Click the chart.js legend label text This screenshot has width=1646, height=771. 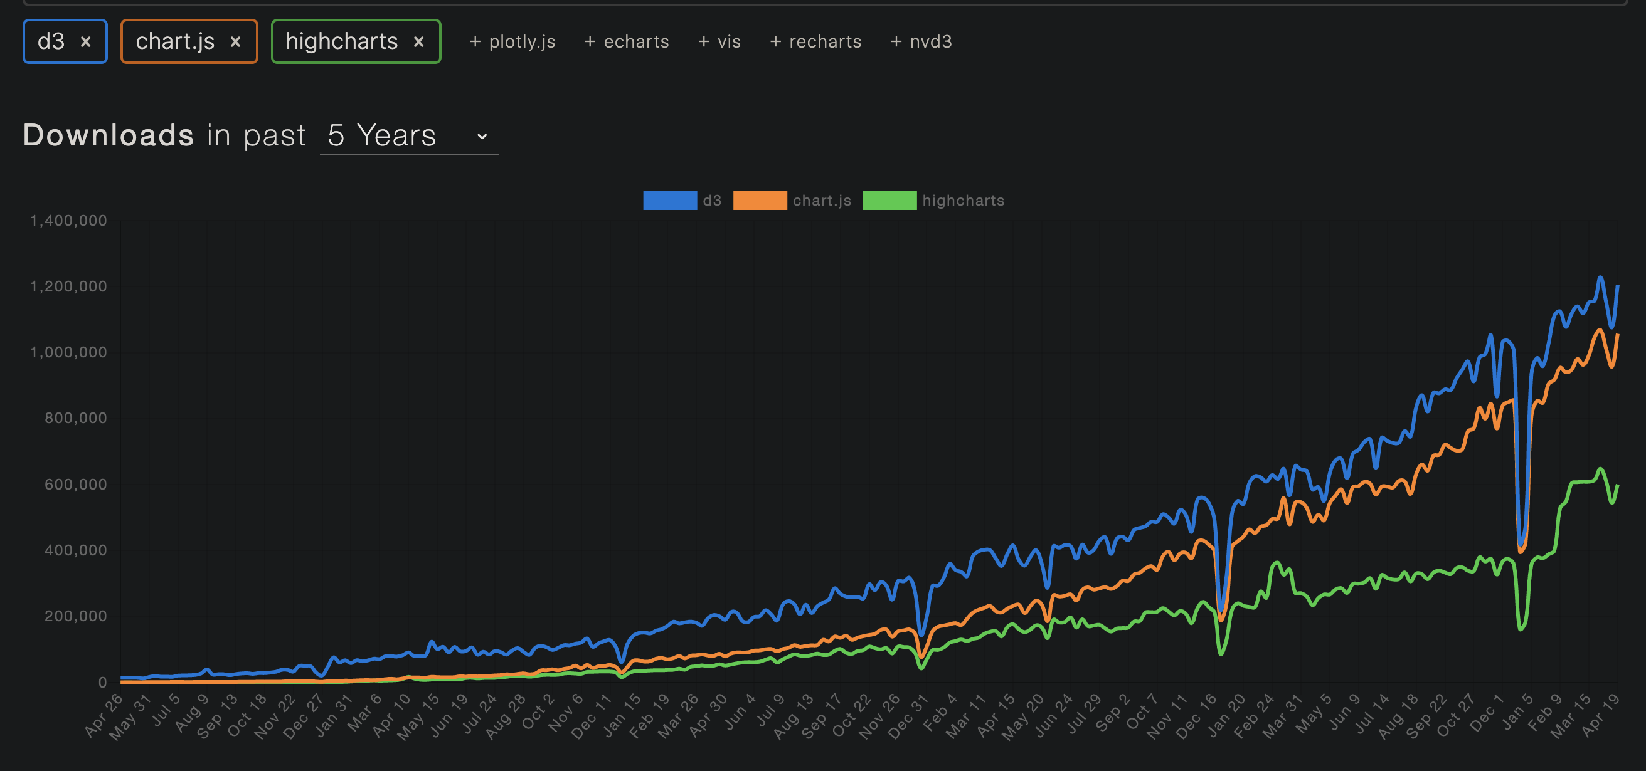pos(822,201)
